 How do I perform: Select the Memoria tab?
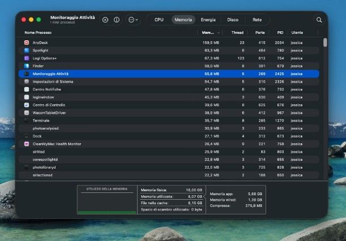click(x=183, y=20)
